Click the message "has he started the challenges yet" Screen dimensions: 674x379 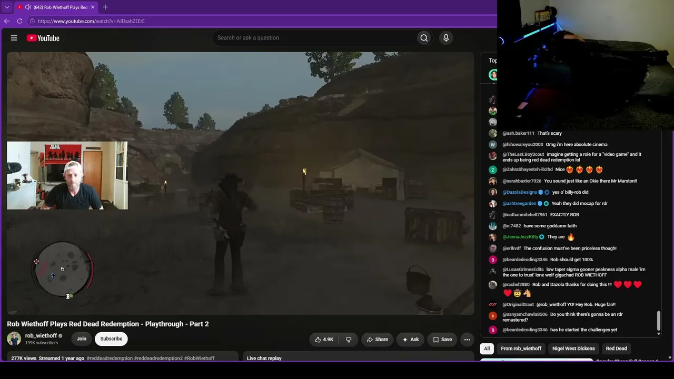tap(584, 330)
